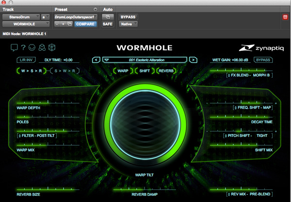Click the FX BLEND slider
Image resolution: width=291 pixels, height=202 pixels.
click(x=241, y=70)
